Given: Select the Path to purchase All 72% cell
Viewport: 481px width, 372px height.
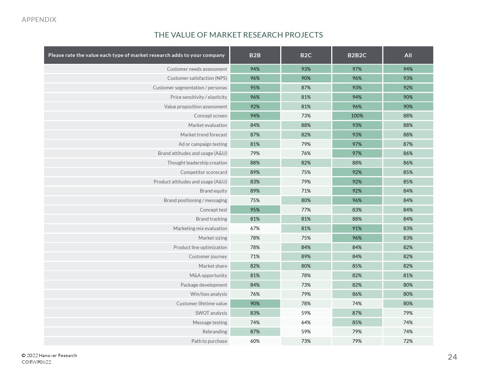Looking at the screenshot, I should pos(408,341).
